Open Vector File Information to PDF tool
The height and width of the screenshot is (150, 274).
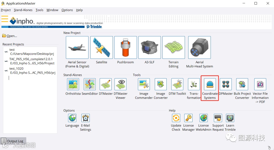pos(260,84)
